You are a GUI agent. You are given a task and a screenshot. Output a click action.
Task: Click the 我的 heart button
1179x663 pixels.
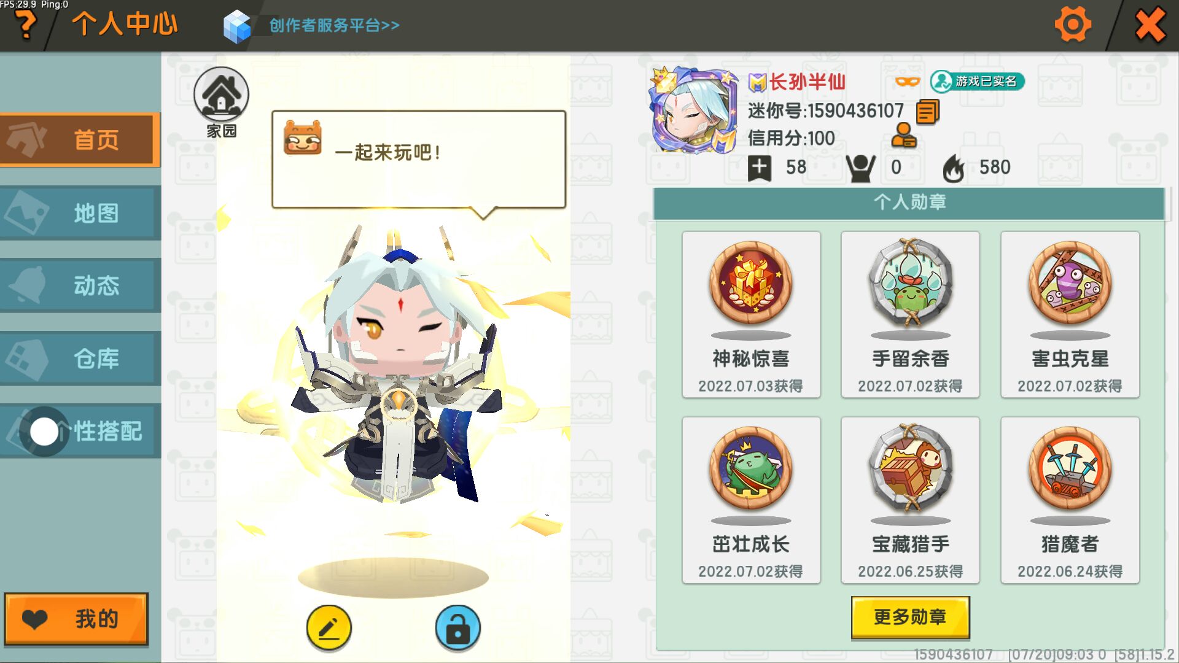click(76, 619)
